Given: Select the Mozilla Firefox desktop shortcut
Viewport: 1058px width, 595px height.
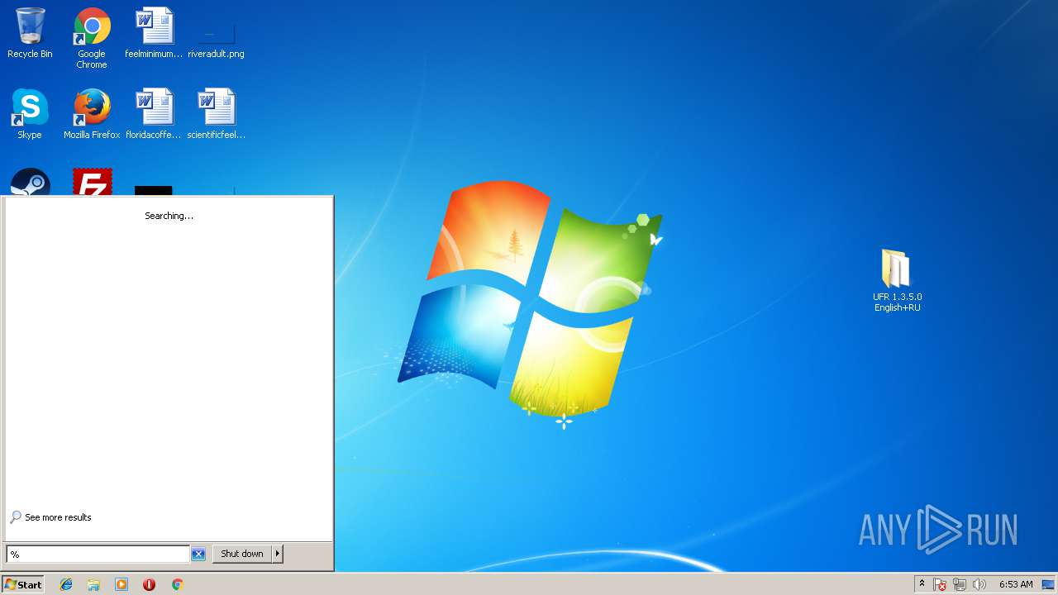Looking at the screenshot, I should point(92,114).
